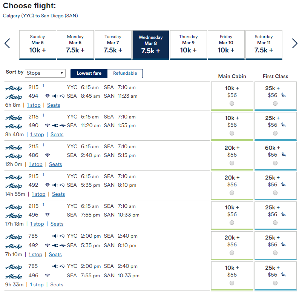The width and height of the screenshot is (302, 292).
Task: Toggle fare view to Refundable
Action: tap(125, 73)
